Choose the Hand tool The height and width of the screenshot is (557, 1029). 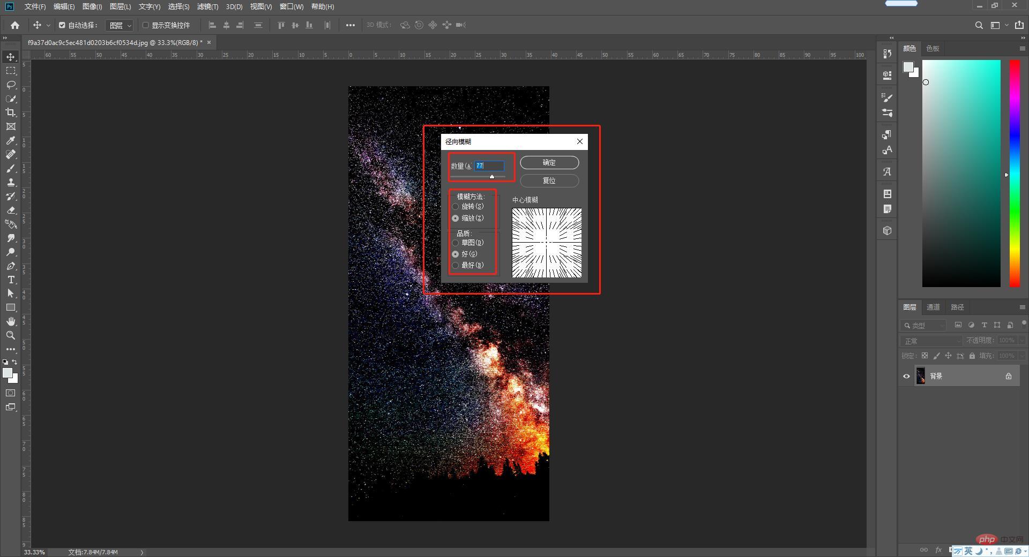(x=11, y=321)
